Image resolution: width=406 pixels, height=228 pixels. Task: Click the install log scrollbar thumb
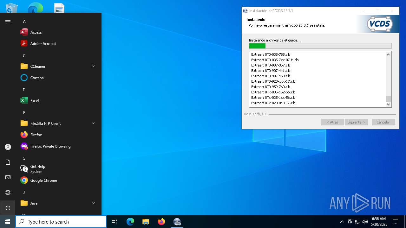point(388,99)
